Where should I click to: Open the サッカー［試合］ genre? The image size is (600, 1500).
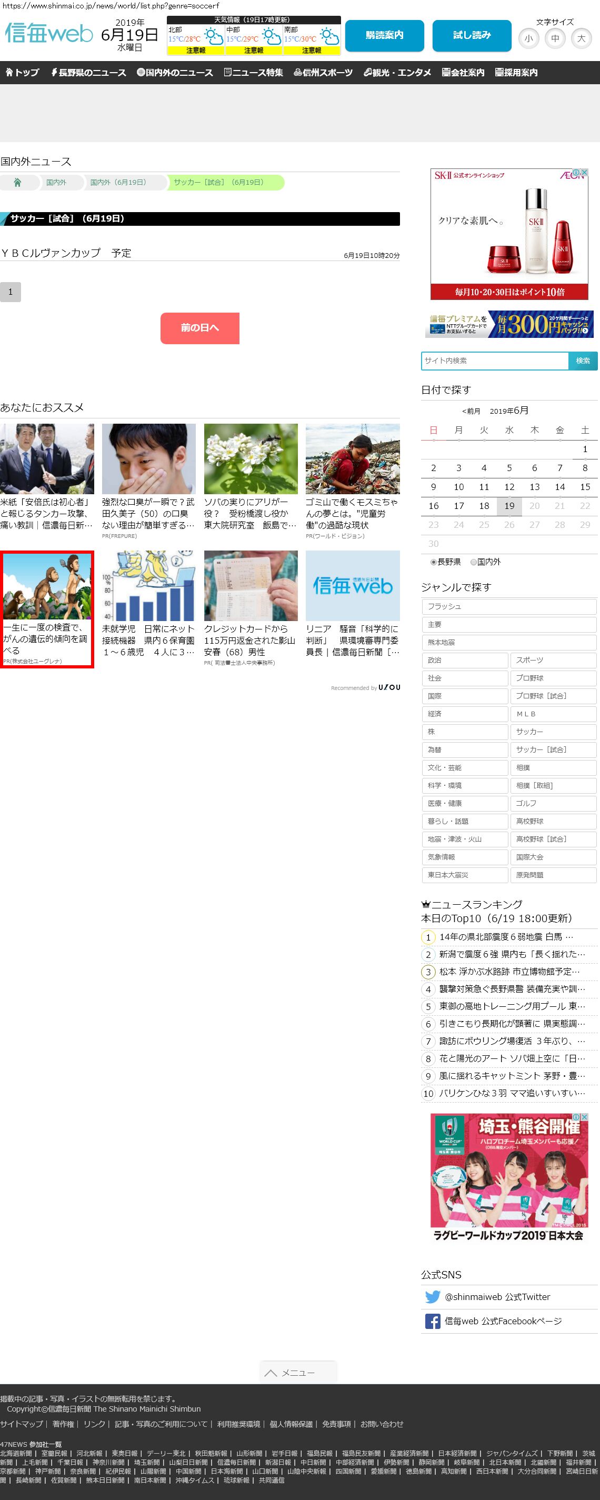pos(553,749)
